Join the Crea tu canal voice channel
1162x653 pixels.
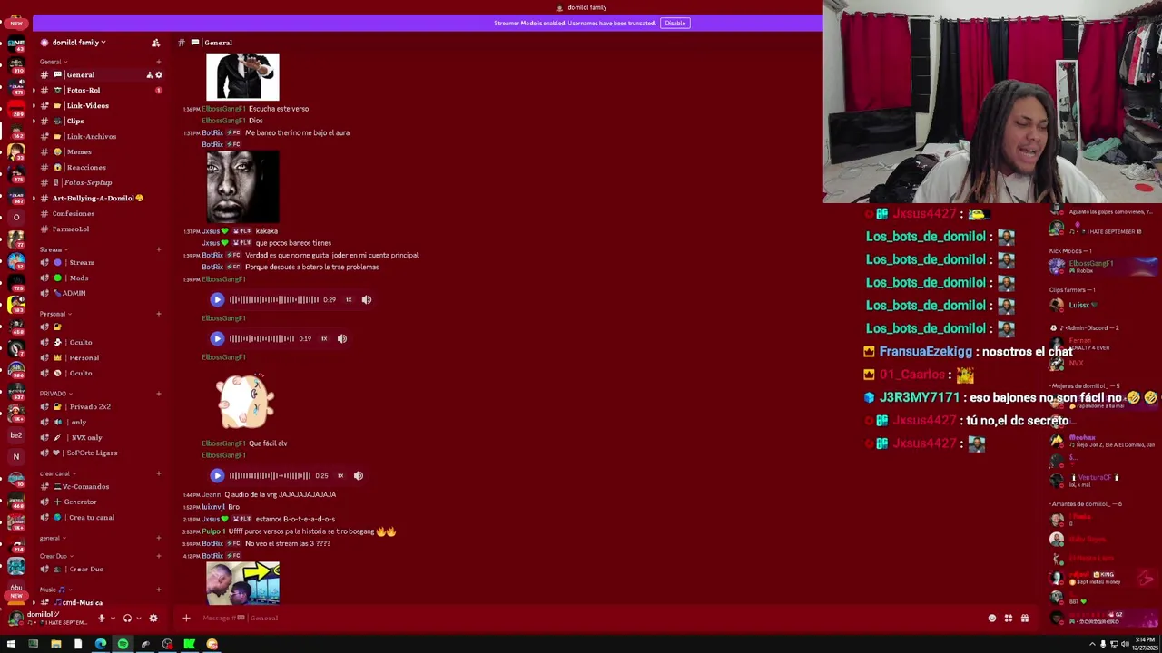click(x=91, y=517)
